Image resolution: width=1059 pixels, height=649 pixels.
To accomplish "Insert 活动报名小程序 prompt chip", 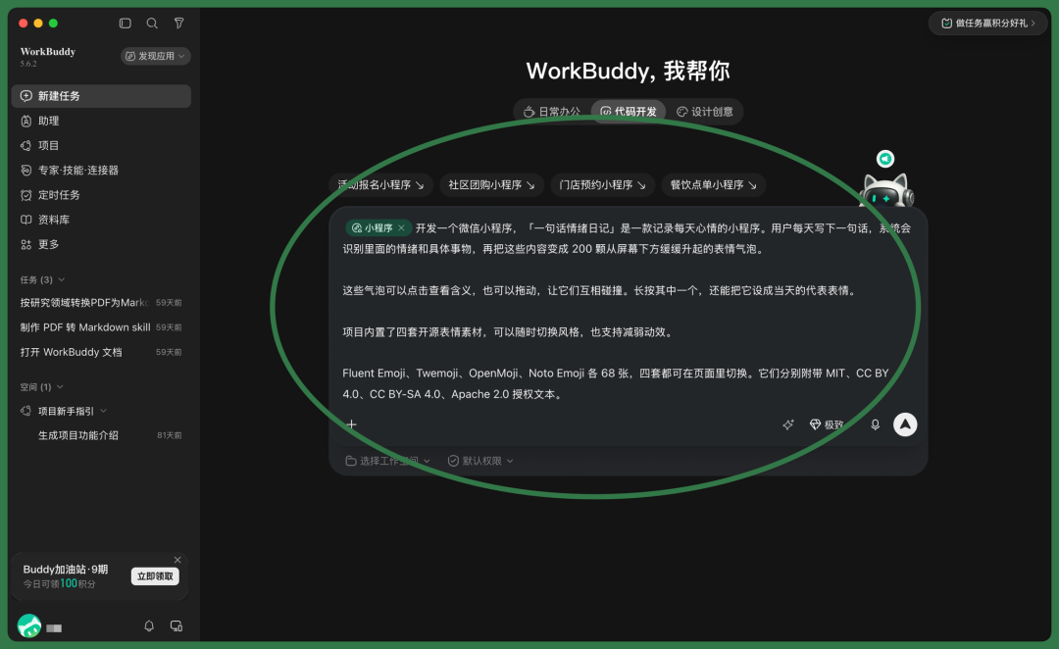I will click(x=380, y=185).
